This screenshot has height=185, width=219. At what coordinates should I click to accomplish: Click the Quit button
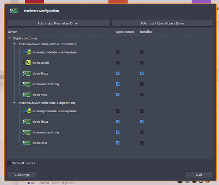point(199,175)
